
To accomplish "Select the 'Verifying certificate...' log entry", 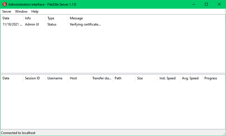I will click(85, 24).
